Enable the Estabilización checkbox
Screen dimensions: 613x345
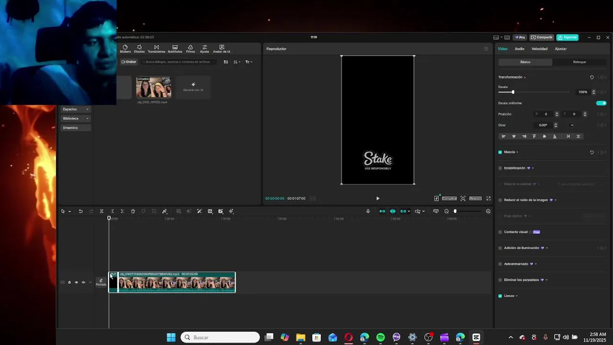pyautogui.click(x=500, y=168)
